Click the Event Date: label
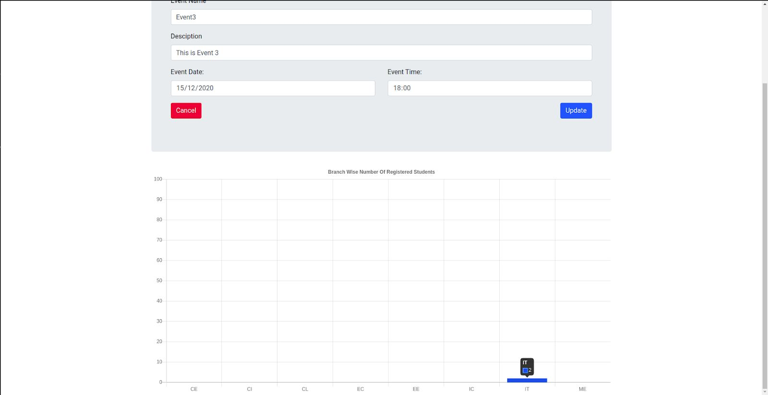768x395 pixels. tap(187, 72)
